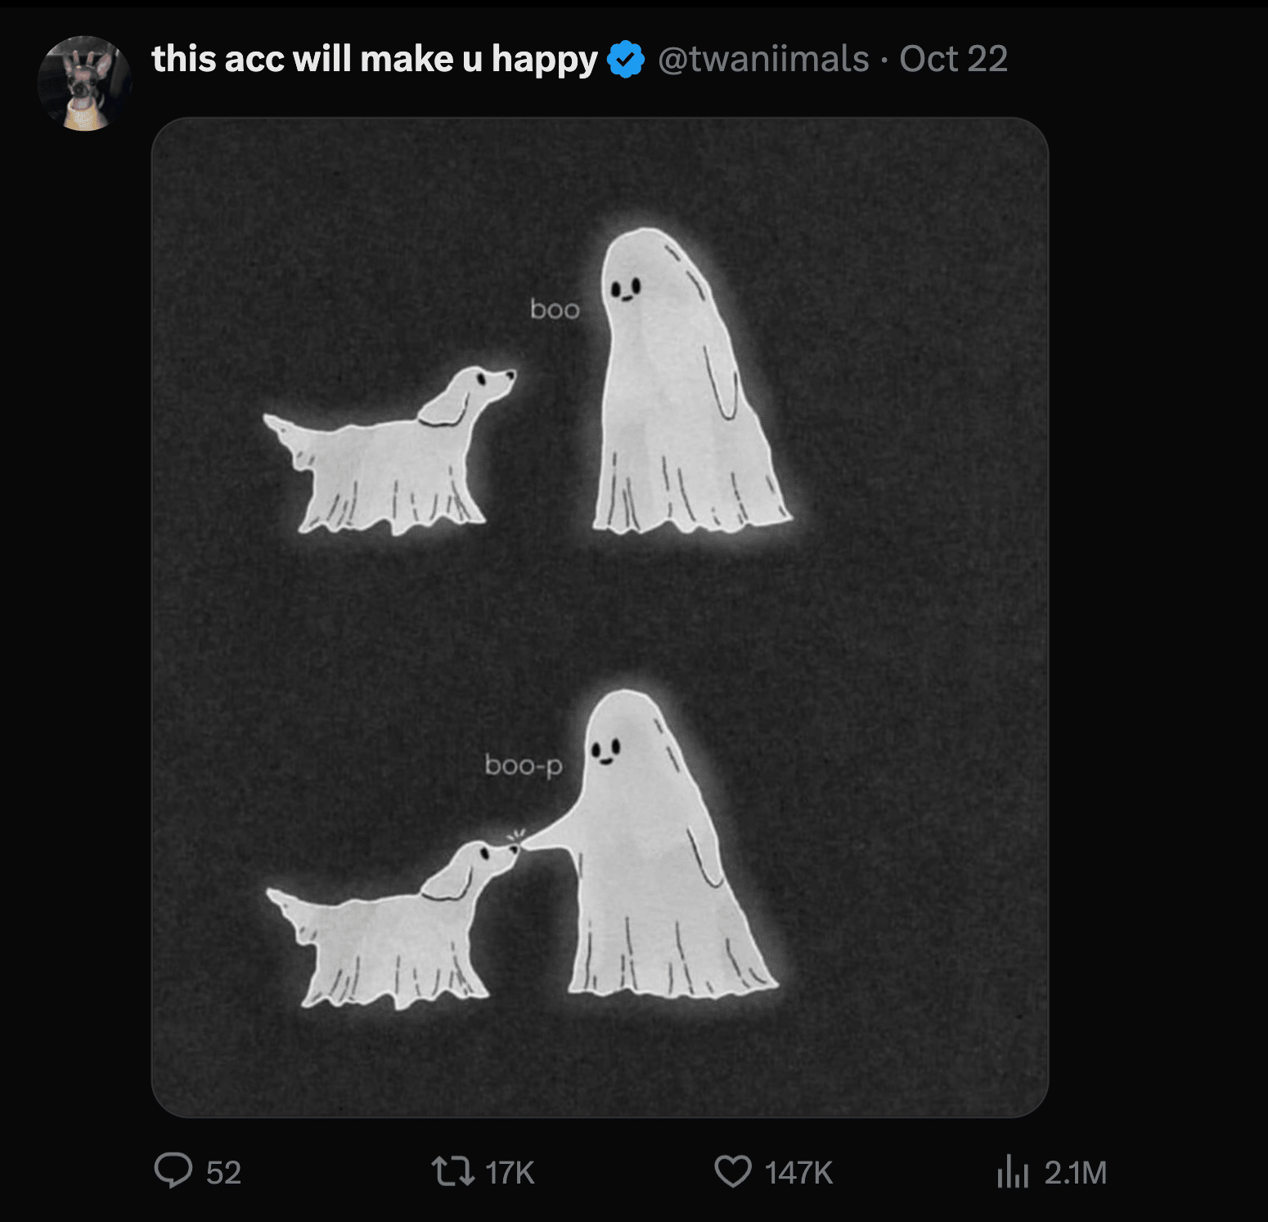Click the 17K reposts count
Viewport: 1268px width, 1222px height.
(510, 1173)
